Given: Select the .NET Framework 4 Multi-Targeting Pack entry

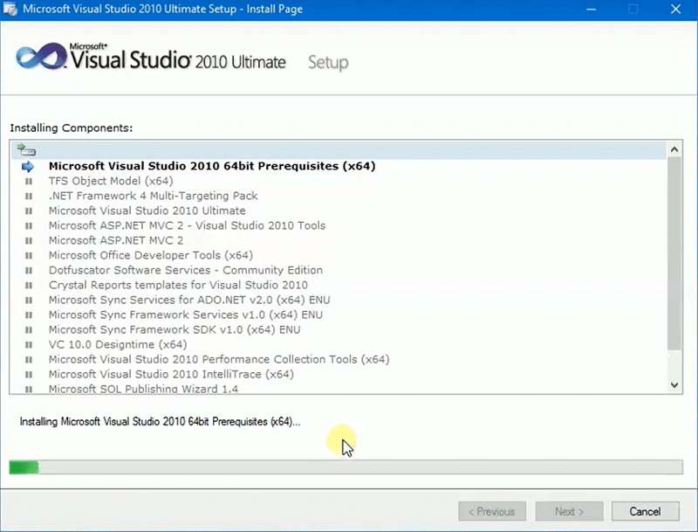Looking at the screenshot, I should coord(153,196).
